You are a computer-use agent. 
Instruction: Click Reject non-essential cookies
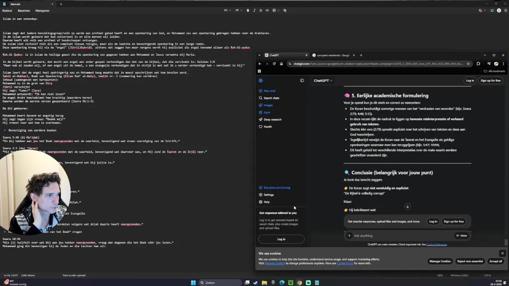pyautogui.click(x=470, y=261)
